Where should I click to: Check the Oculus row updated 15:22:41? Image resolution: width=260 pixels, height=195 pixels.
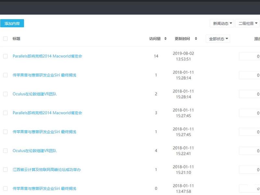pos(6,151)
